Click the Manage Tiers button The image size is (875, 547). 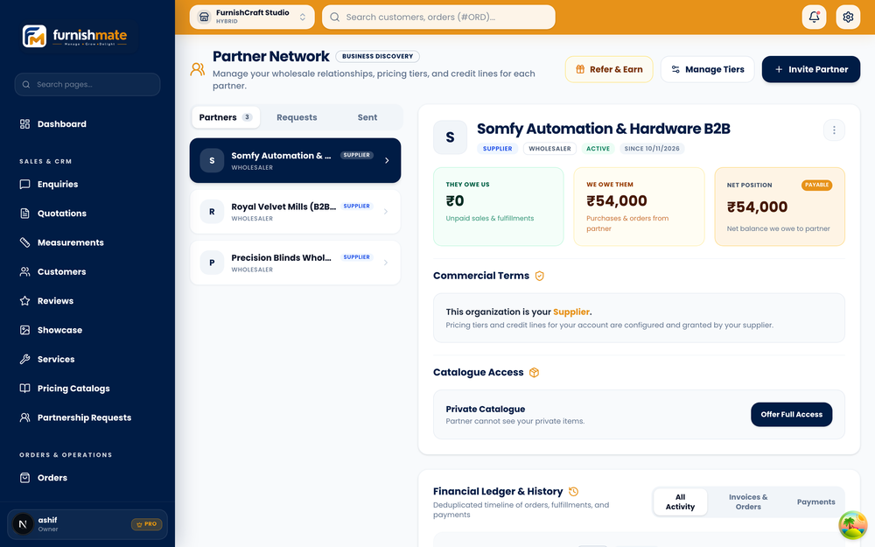click(707, 69)
